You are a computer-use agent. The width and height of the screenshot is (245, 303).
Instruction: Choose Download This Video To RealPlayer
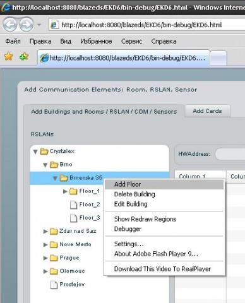164,269
